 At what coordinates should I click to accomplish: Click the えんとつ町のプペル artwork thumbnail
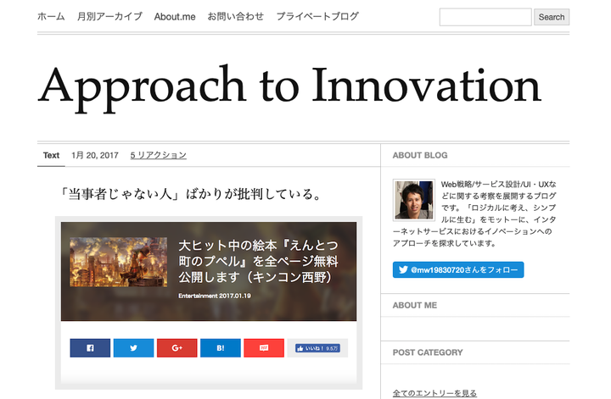click(x=119, y=262)
